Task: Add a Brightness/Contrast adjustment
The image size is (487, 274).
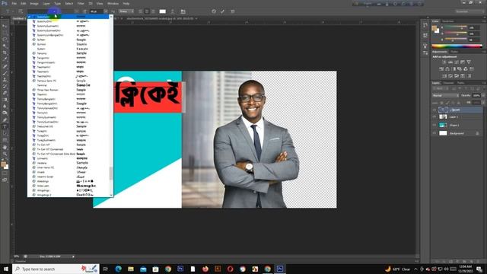Action: click(x=444, y=62)
